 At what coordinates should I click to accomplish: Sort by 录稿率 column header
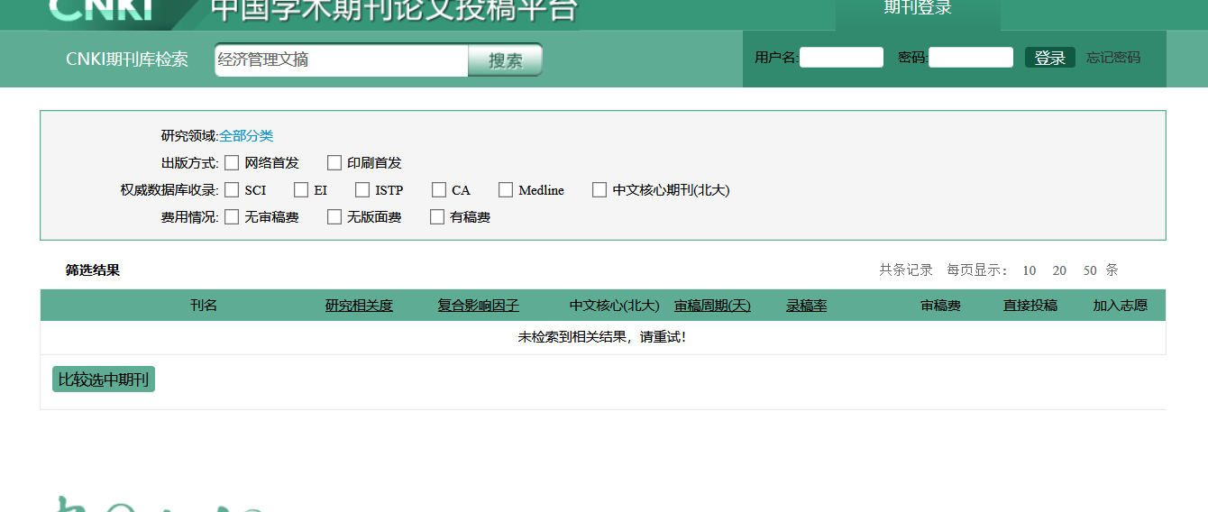pyautogui.click(x=807, y=306)
